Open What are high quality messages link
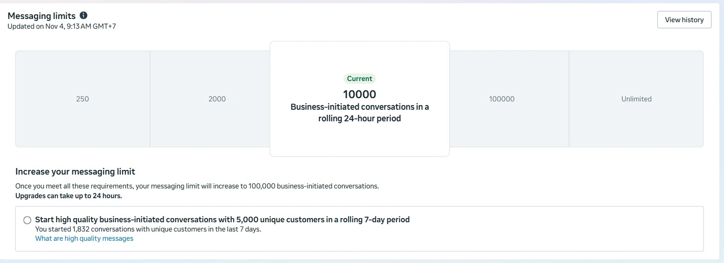This screenshot has width=724, height=263. (84, 238)
